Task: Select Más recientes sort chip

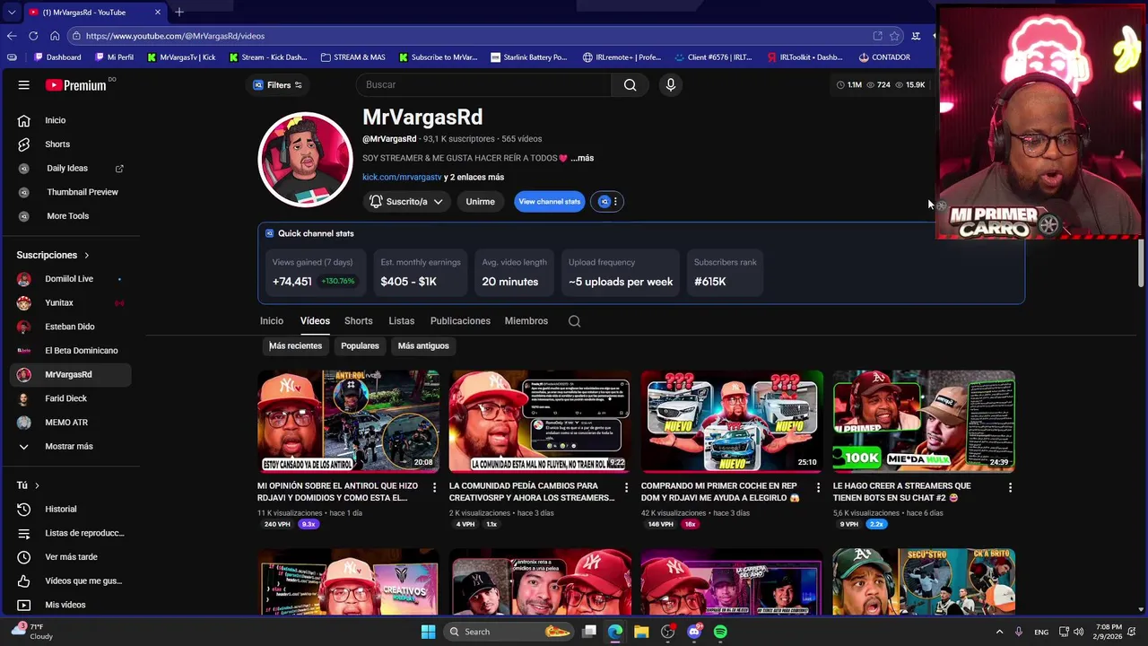Action: pos(295,345)
